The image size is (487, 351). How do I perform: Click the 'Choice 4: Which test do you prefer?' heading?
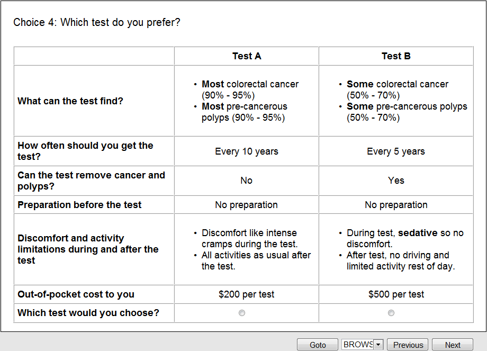coord(97,22)
